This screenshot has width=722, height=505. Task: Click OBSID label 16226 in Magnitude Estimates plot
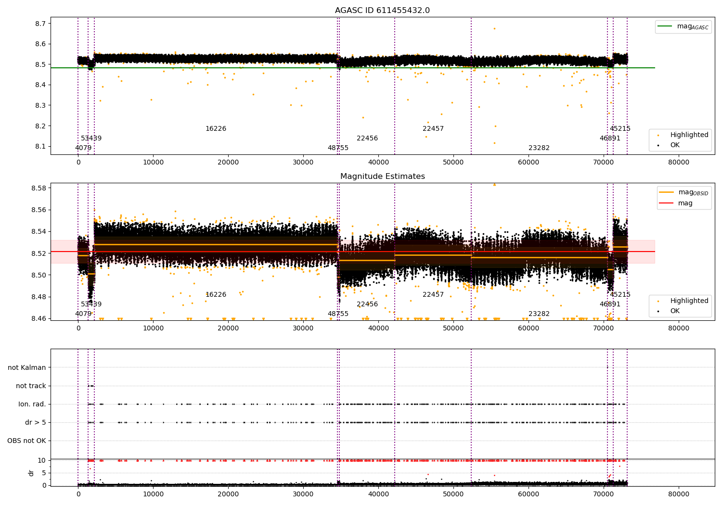[x=216, y=295]
